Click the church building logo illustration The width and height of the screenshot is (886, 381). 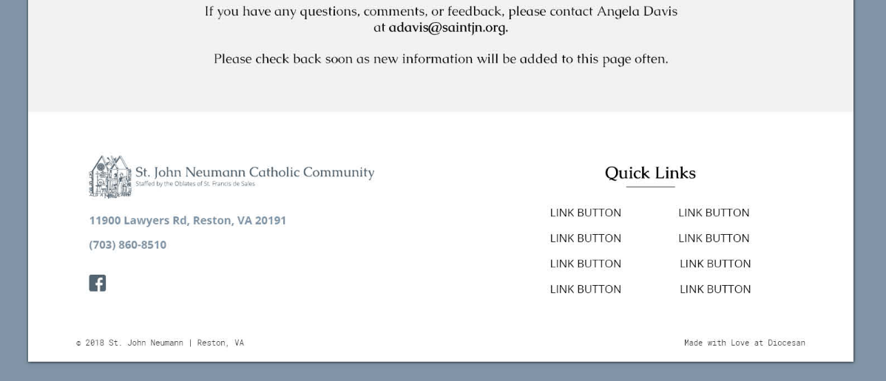(110, 176)
